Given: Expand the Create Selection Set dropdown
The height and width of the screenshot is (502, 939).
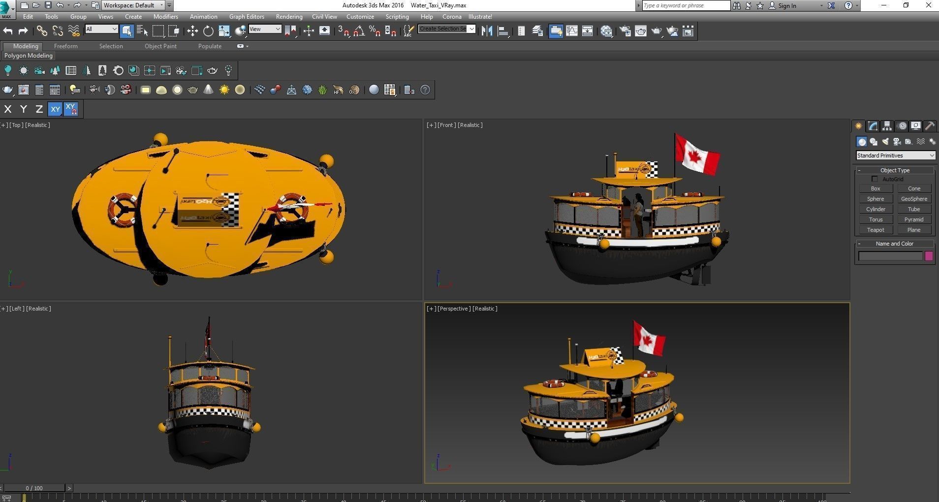Looking at the screenshot, I should [x=471, y=29].
